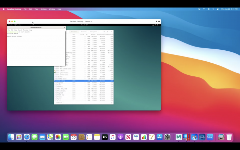The image size is (240, 150).
Task: Open Control Center in menu bar
Action: click(218, 9)
